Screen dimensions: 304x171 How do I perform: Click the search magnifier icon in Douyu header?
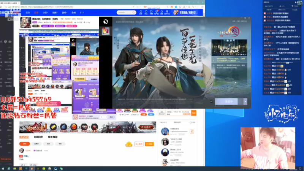134,13
